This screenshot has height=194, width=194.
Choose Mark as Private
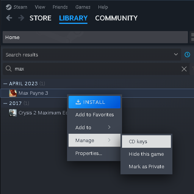pos(146,167)
